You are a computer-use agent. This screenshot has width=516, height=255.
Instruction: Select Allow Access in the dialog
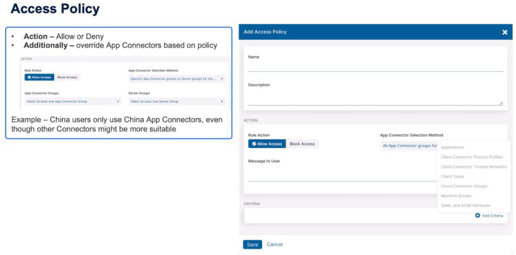click(x=267, y=144)
